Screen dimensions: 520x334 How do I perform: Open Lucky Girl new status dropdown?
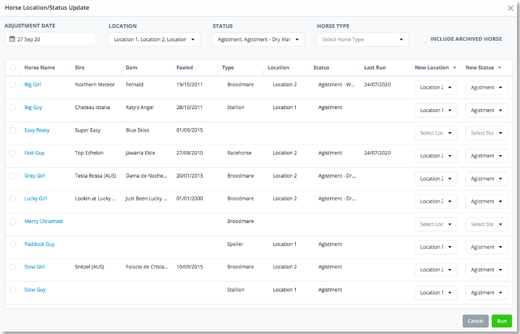[486, 202]
